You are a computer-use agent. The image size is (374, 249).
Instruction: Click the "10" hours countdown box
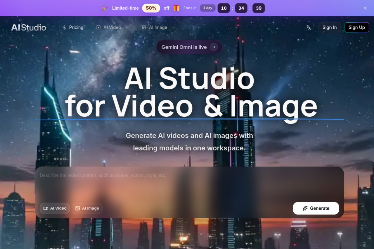(x=224, y=8)
